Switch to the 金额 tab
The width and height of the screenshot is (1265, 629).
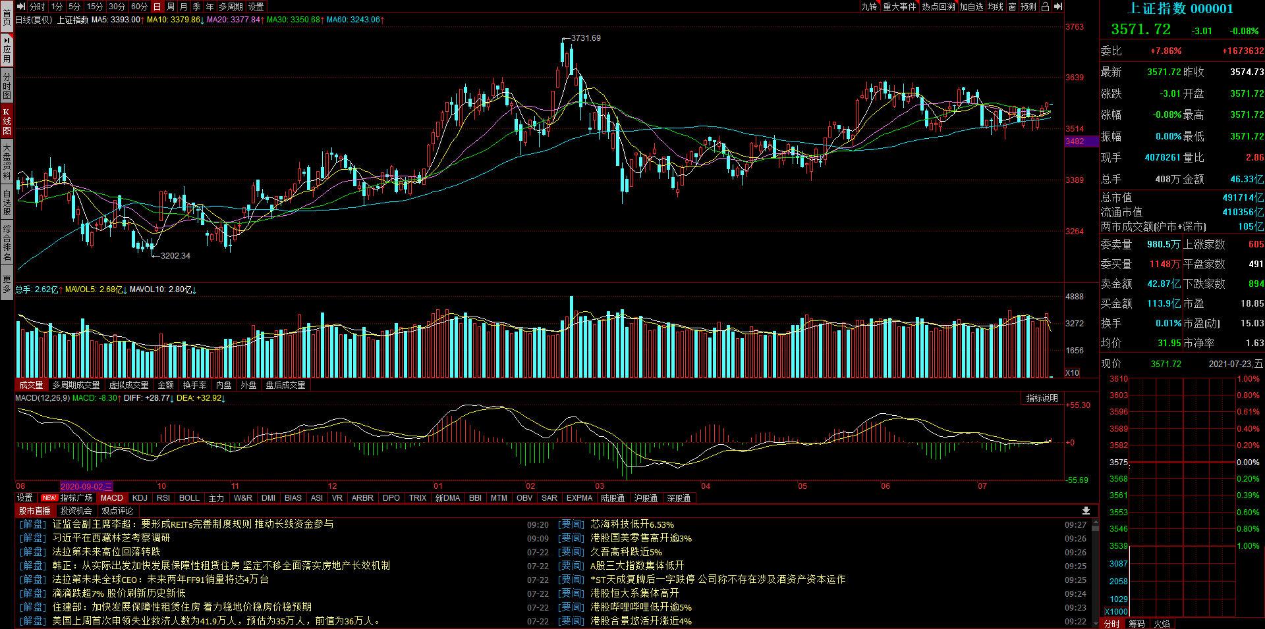(166, 385)
